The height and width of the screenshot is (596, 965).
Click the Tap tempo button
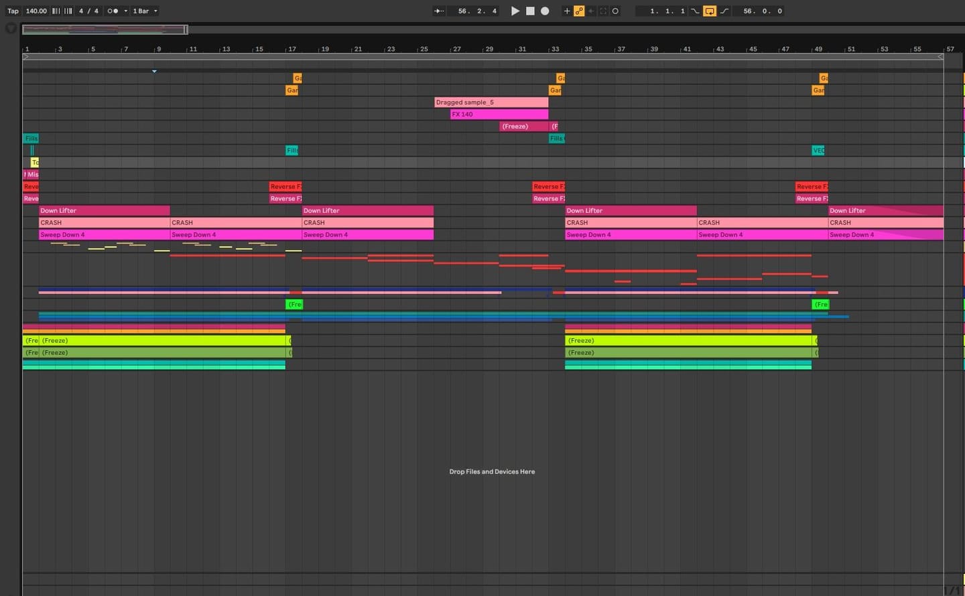click(x=13, y=11)
